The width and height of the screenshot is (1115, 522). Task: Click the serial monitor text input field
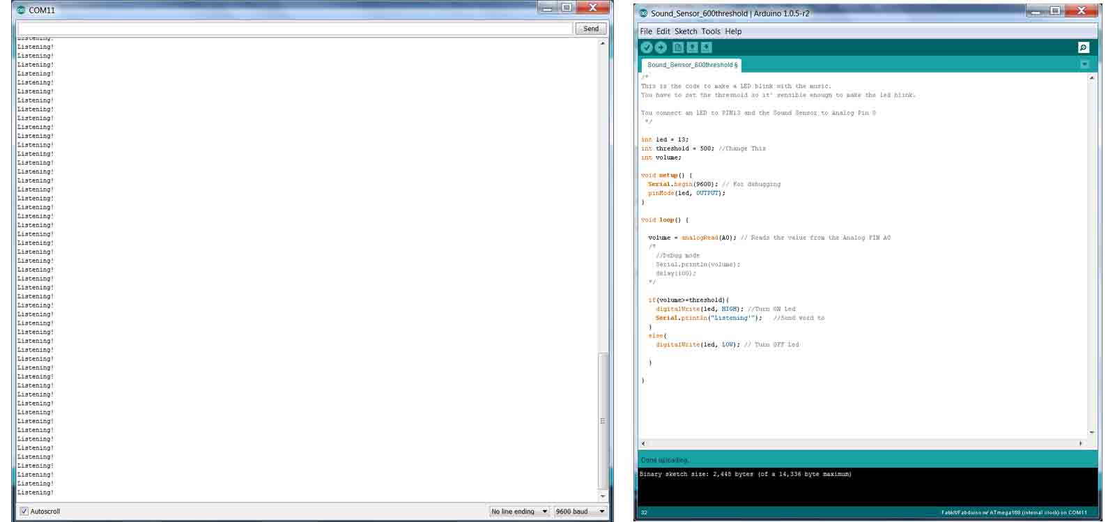click(295, 29)
